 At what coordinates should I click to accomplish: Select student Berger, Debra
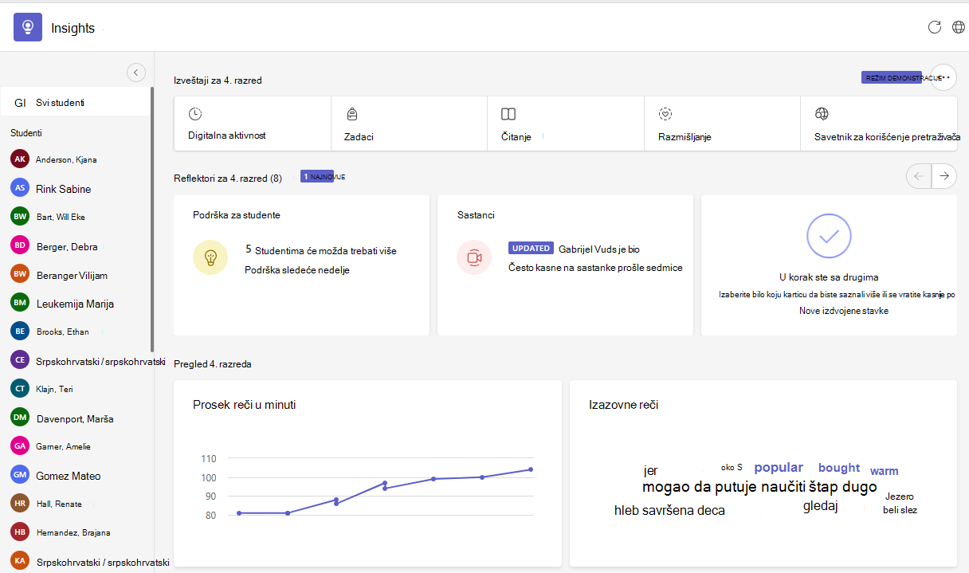75,245
